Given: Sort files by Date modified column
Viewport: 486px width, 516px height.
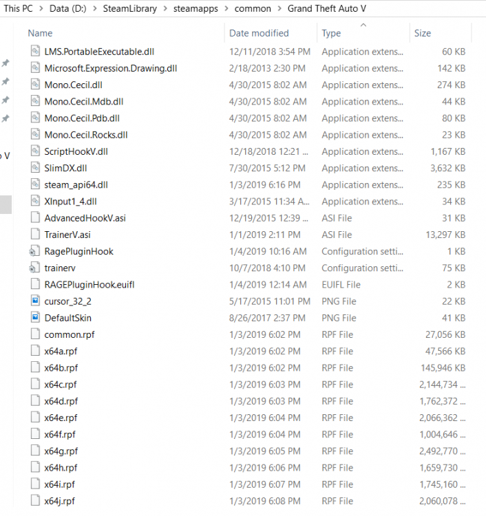Looking at the screenshot, I should pyautogui.click(x=259, y=33).
